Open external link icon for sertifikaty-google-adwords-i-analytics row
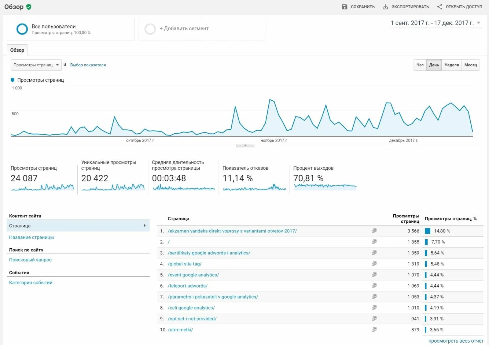489x345 pixels. [374, 253]
